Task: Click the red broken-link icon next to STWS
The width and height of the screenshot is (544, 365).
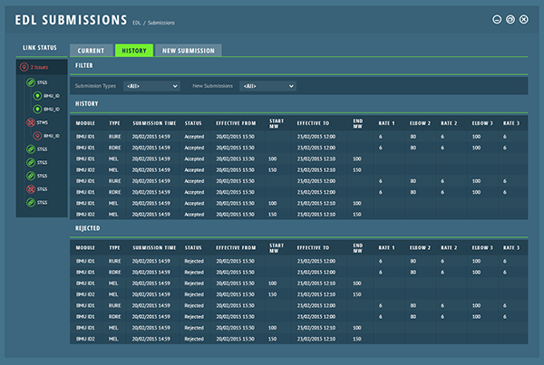Action: click(x=31, y=122)
